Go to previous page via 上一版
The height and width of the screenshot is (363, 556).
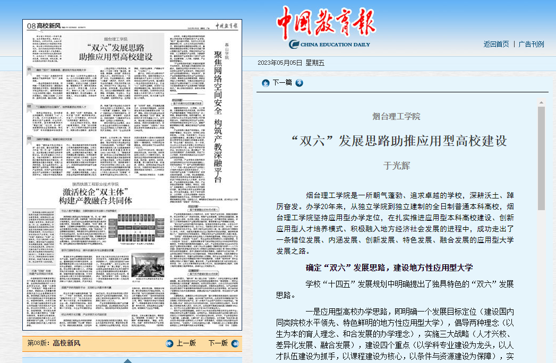[186, 343]
